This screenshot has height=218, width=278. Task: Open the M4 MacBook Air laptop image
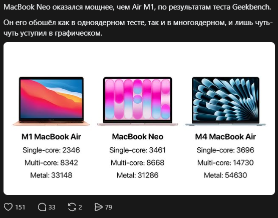(225, 101)
